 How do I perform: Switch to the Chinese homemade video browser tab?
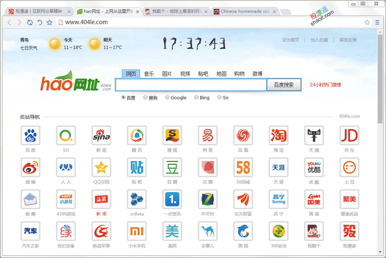pyautogui.click(x=245, y=11)
